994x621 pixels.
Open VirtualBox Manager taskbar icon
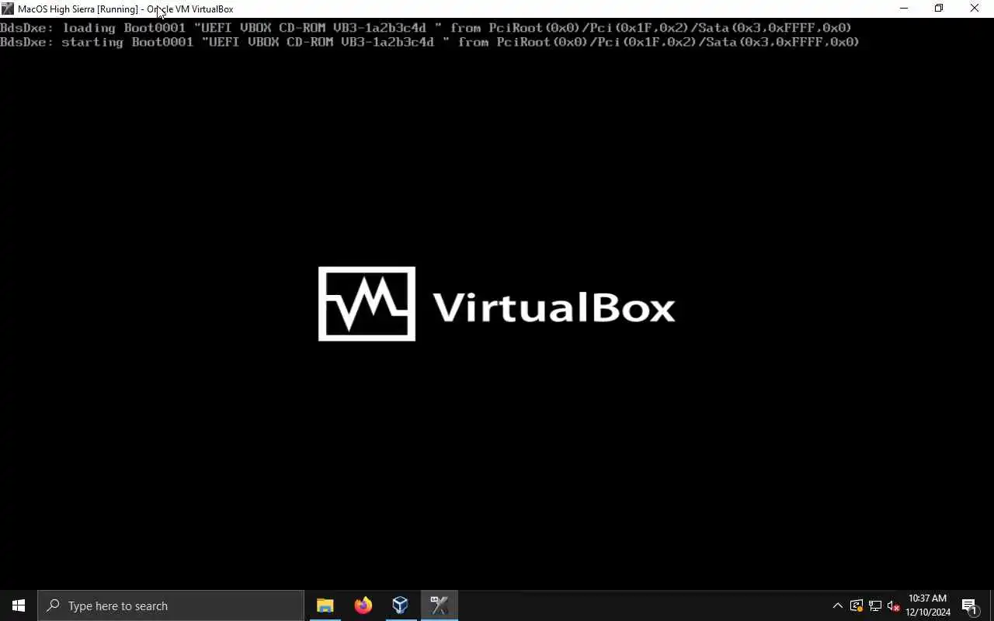pos(400,605)
